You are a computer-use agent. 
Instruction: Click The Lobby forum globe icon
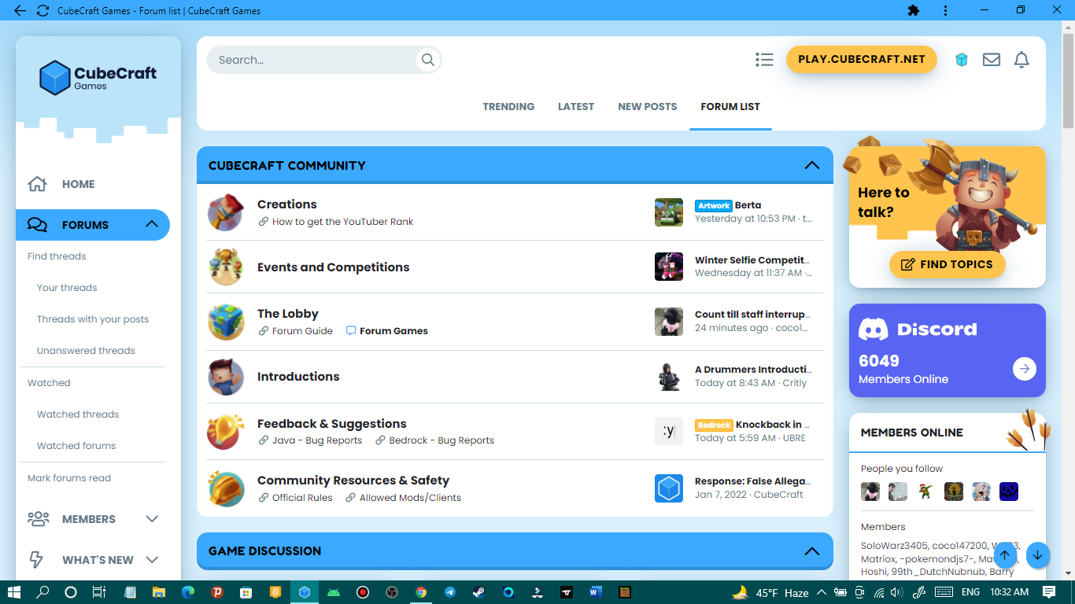click(x=226, y=322)
